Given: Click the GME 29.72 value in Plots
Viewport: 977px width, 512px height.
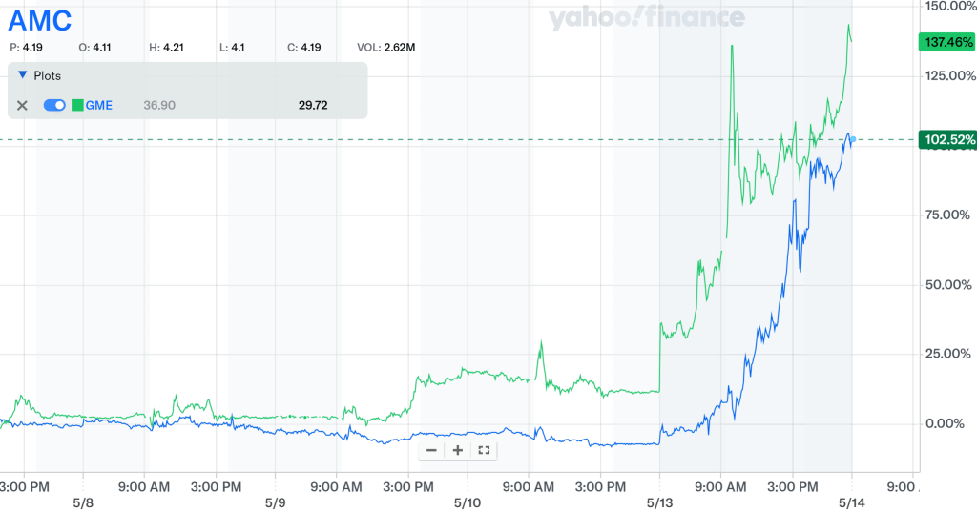Looking at the screenshot, I should coord(313,105).
